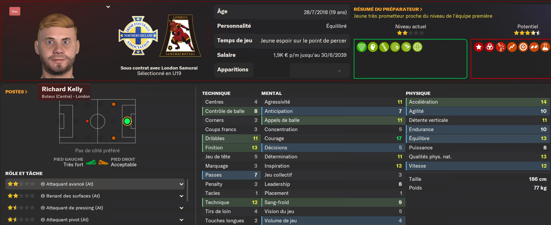Click the green left foot boot icon

coord(91,162)
